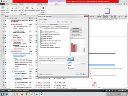The image size is (128, 96).
Task: Open VLC media player from the taskbar
Action: [22, 94]
